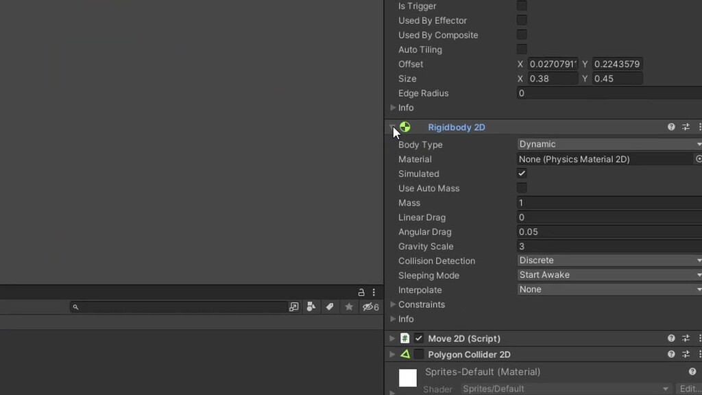The height and width of the screenshot is (395, 702).
Task: Click the Move 2D script icon
Action: tap(406, 338)
